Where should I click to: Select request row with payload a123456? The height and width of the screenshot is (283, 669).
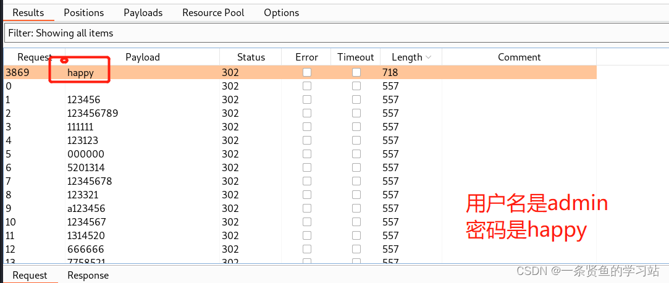pyautogui.click(x=300, y=208)
